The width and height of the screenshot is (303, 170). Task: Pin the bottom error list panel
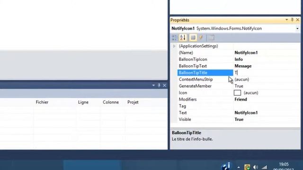[x=159, y=85]
